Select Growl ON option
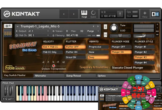The image size is (162, 110). point(75,57)
